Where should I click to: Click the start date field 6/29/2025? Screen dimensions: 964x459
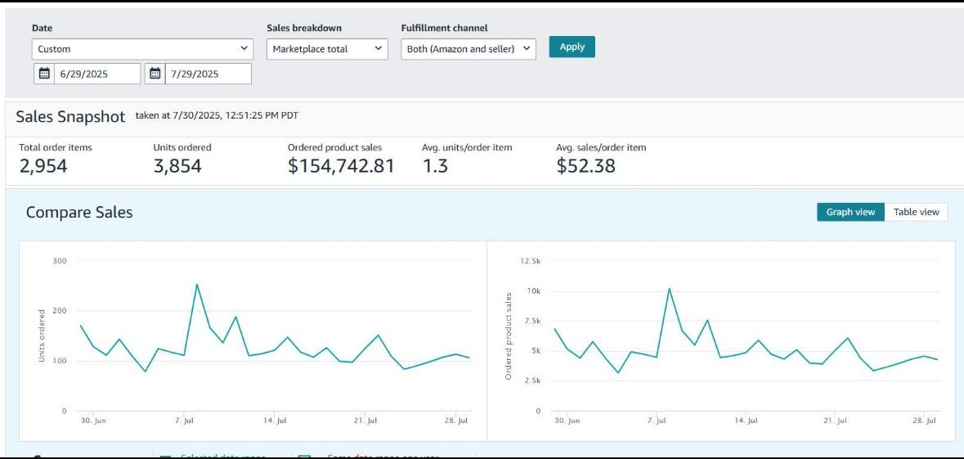pyautogui.click(x=97, y=74)
